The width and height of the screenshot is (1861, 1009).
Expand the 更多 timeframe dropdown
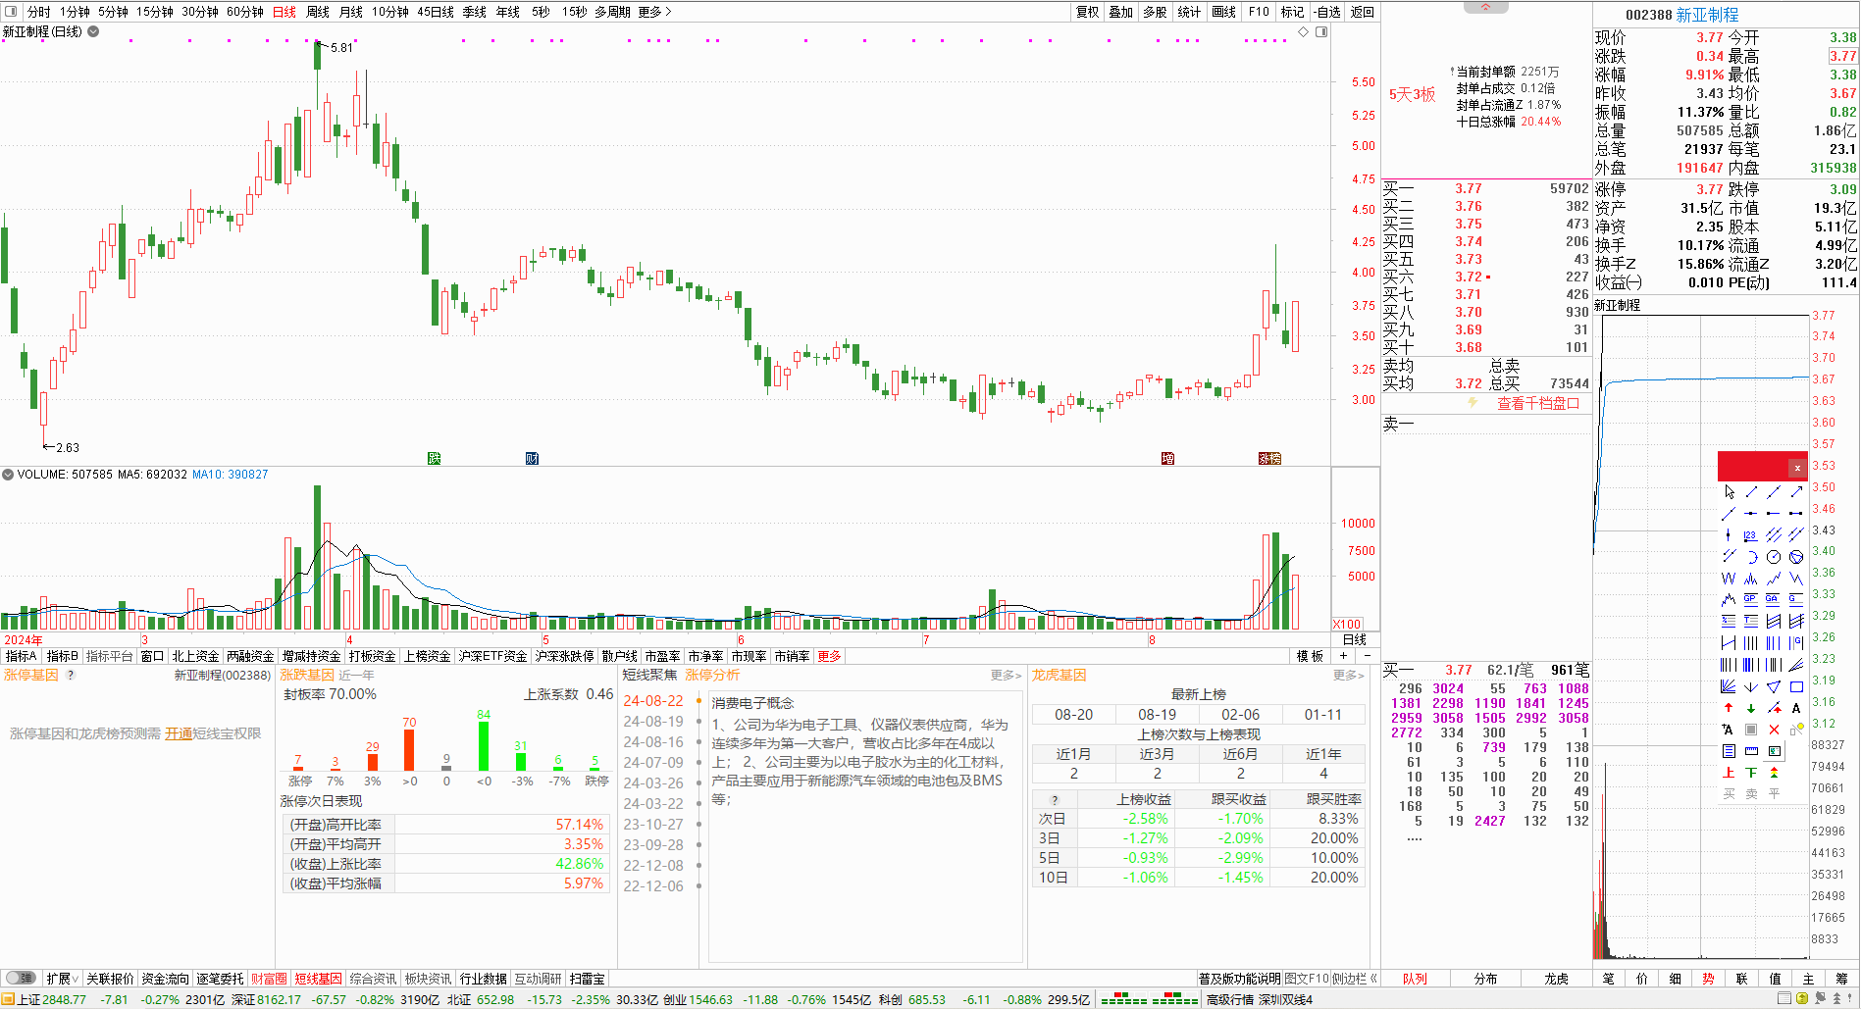[x=654, y=12]
